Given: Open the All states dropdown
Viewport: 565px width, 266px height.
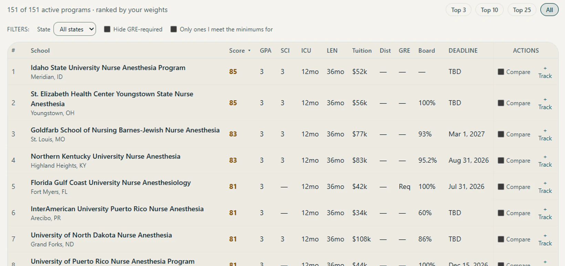Looking at the screenshot, I should pos(75,29).
